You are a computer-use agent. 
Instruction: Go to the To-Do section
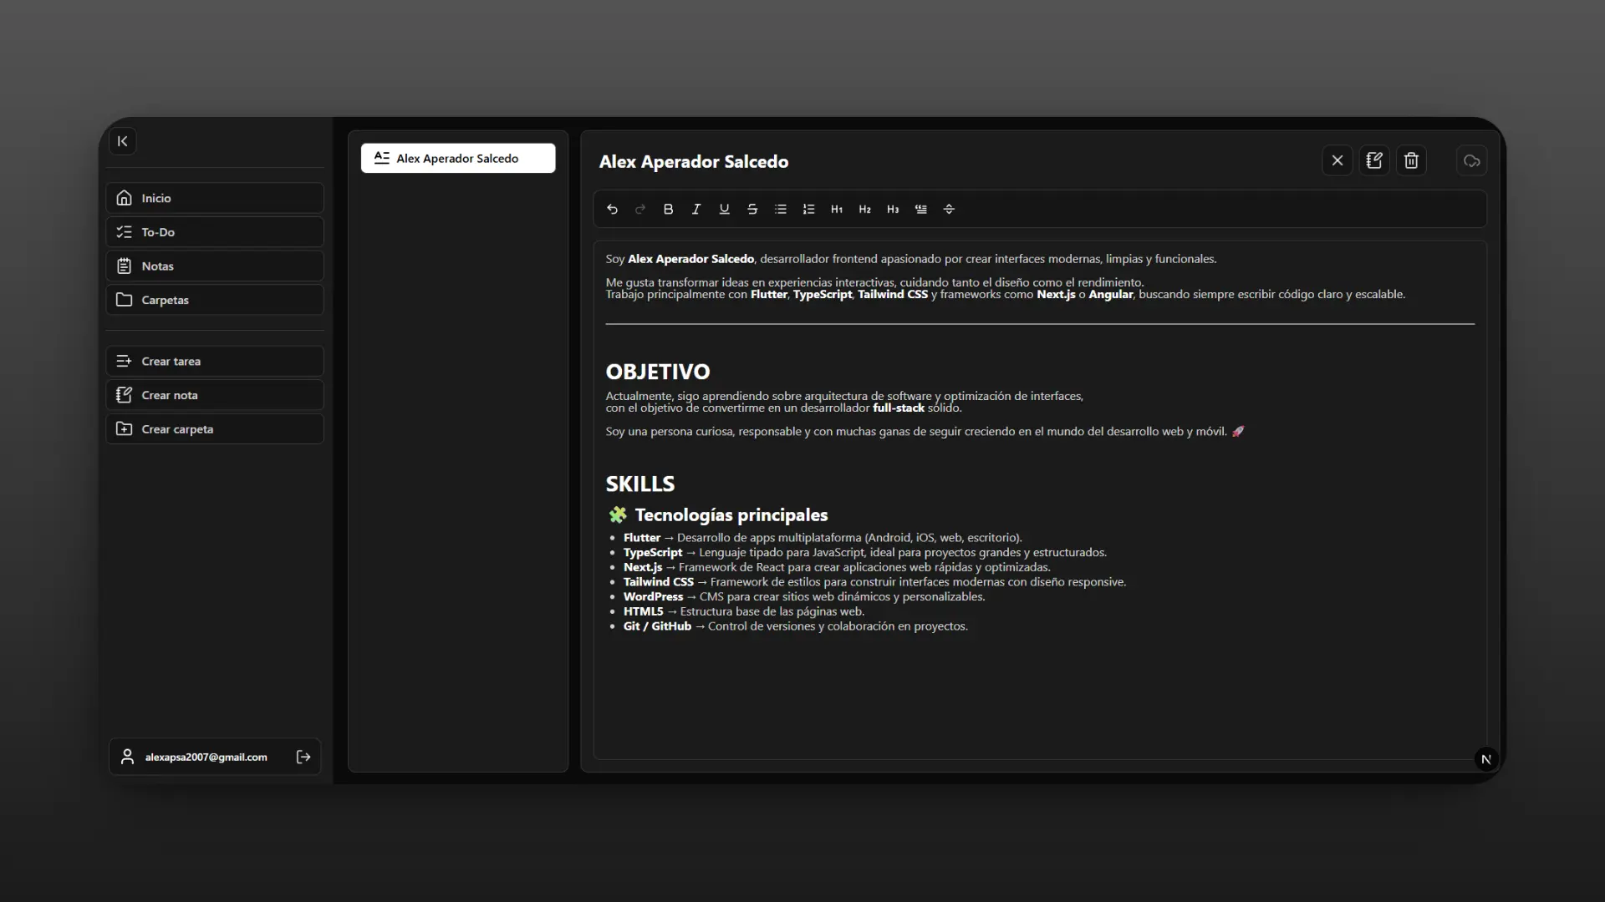(x=215, y=232)
